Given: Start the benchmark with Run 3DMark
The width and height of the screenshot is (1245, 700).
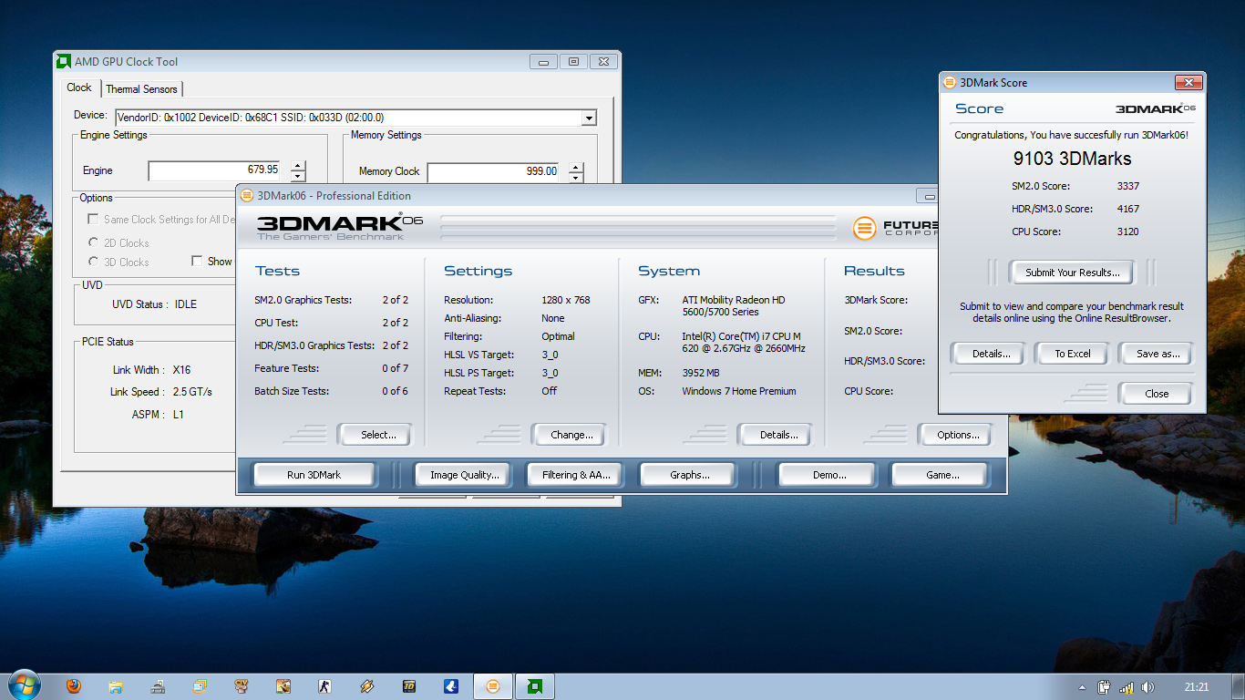Looking at the screenshot, I should pyautogui.click(x=314, y=475).
